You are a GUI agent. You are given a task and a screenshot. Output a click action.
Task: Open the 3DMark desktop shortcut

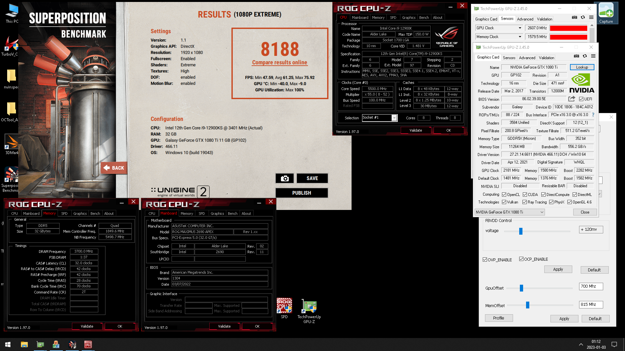[x=12, y=145]
